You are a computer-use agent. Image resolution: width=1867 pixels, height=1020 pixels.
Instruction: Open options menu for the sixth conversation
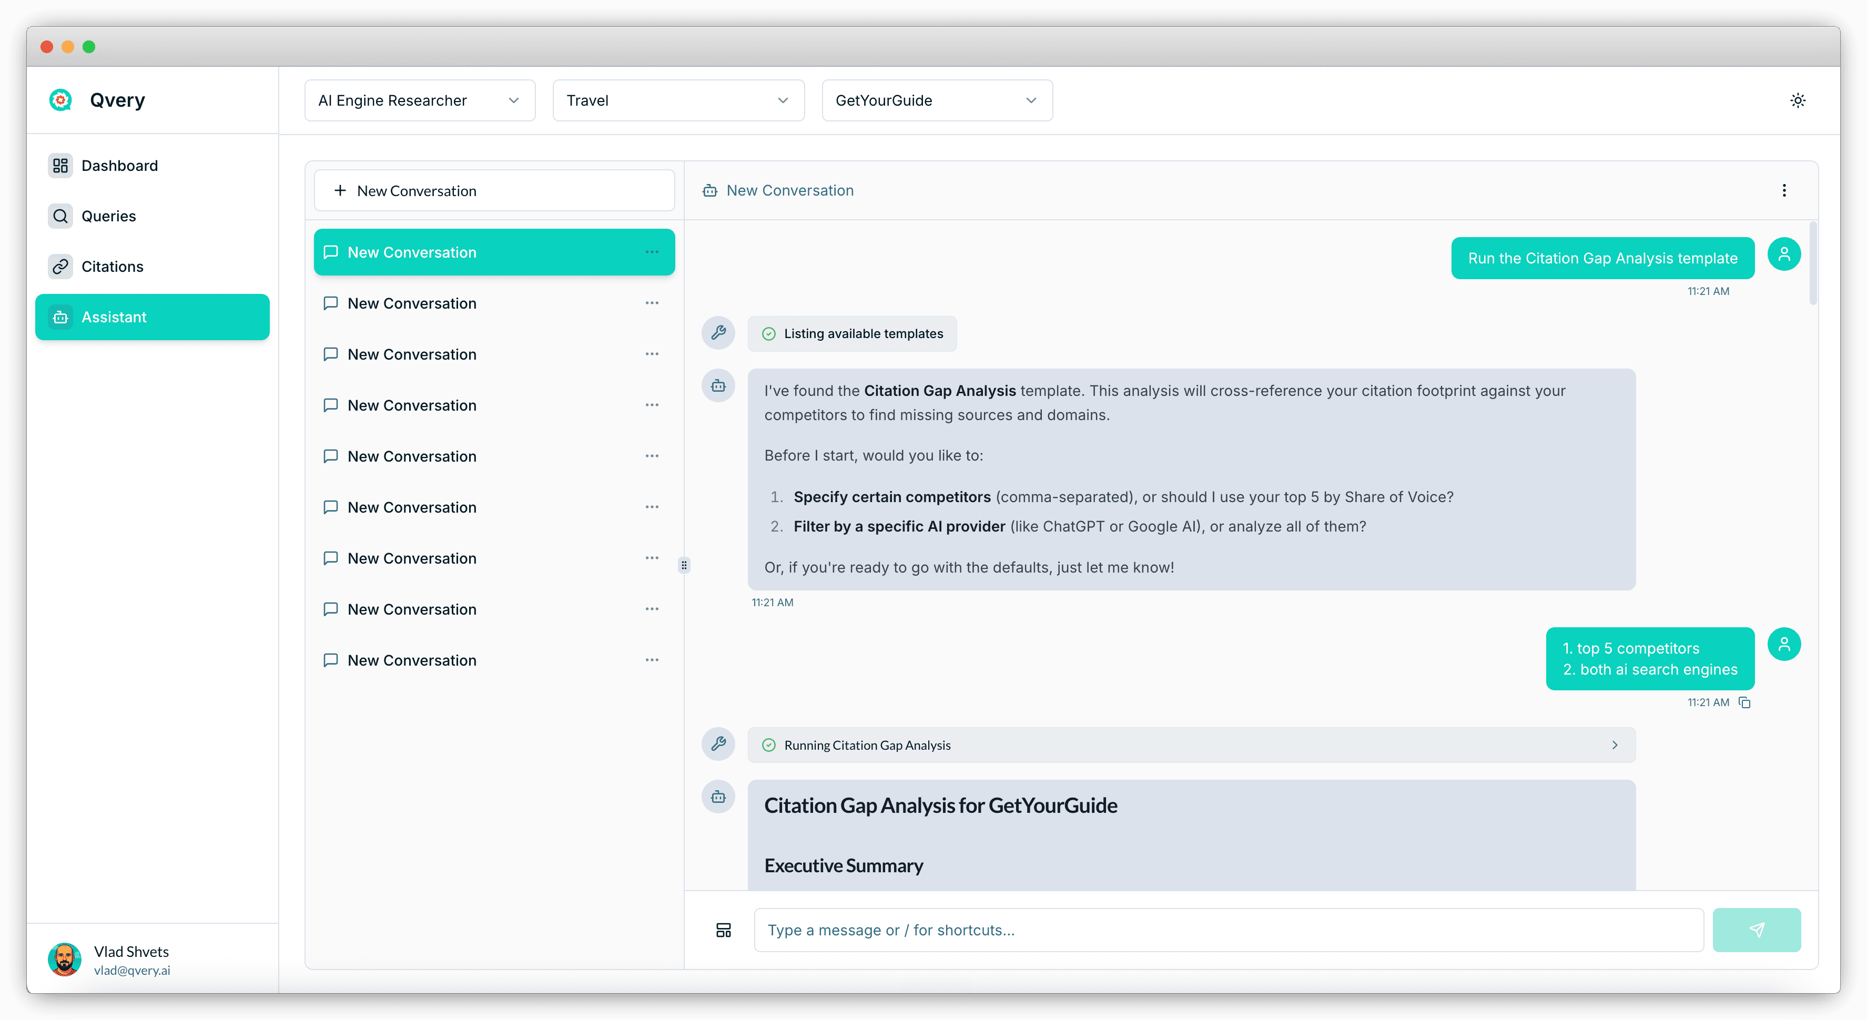point(652,507)
